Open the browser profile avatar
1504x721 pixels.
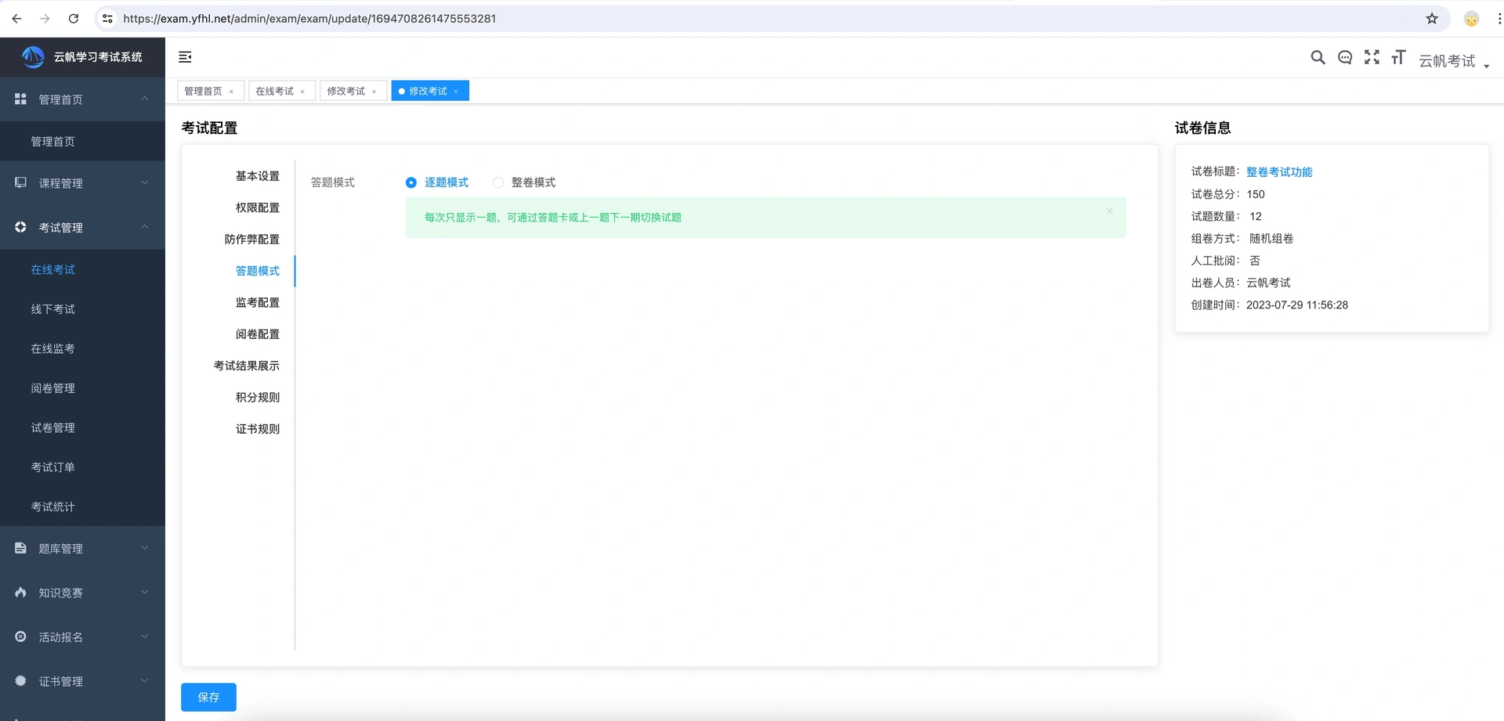coord(1471,19)
